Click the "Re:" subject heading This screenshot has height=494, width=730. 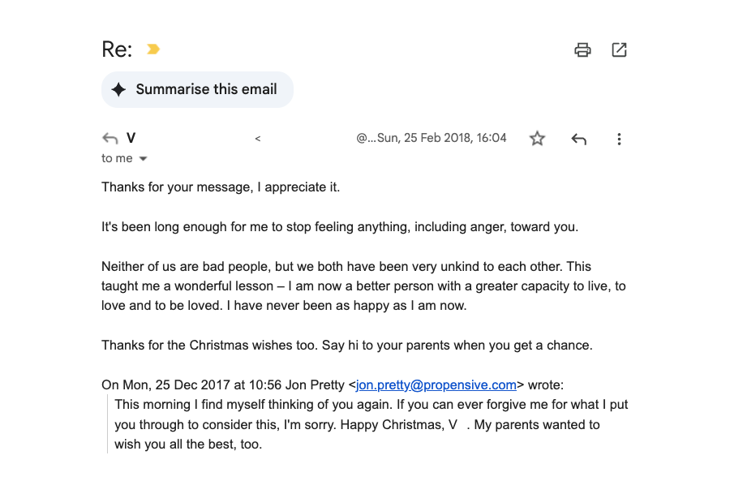pos(117,49)
